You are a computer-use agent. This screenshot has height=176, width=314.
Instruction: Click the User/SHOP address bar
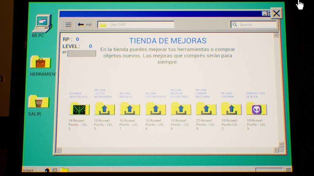[x=136, y=25]
